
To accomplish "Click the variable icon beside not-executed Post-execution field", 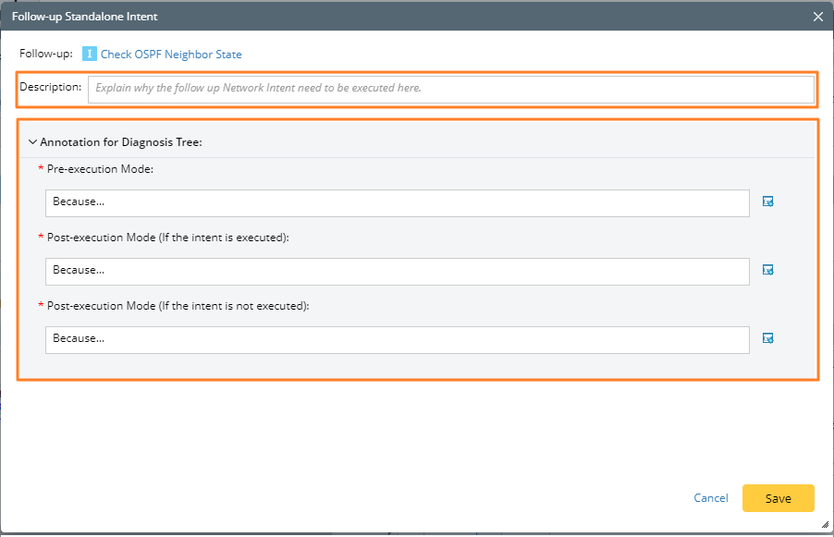I will click(x=767, y=338).
